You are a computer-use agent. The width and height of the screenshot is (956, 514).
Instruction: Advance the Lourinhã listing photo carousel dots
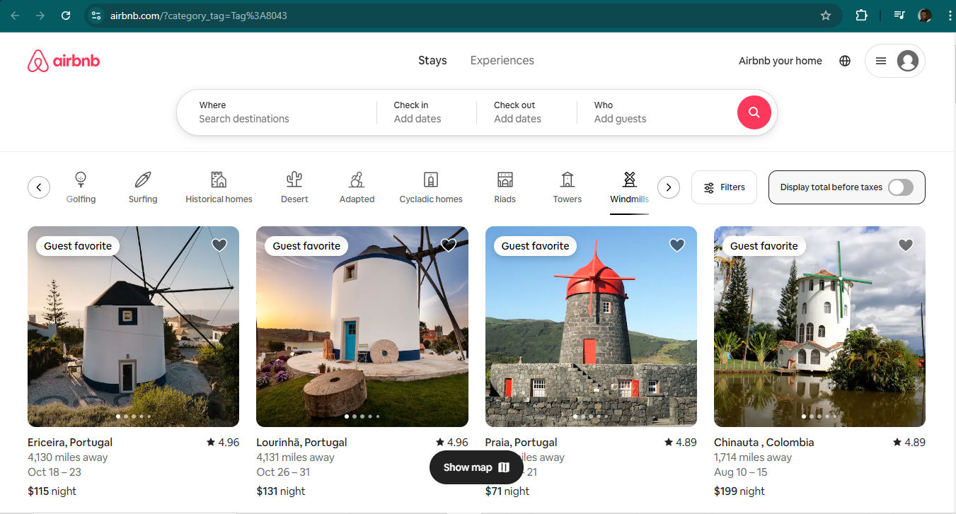(362, 416)
